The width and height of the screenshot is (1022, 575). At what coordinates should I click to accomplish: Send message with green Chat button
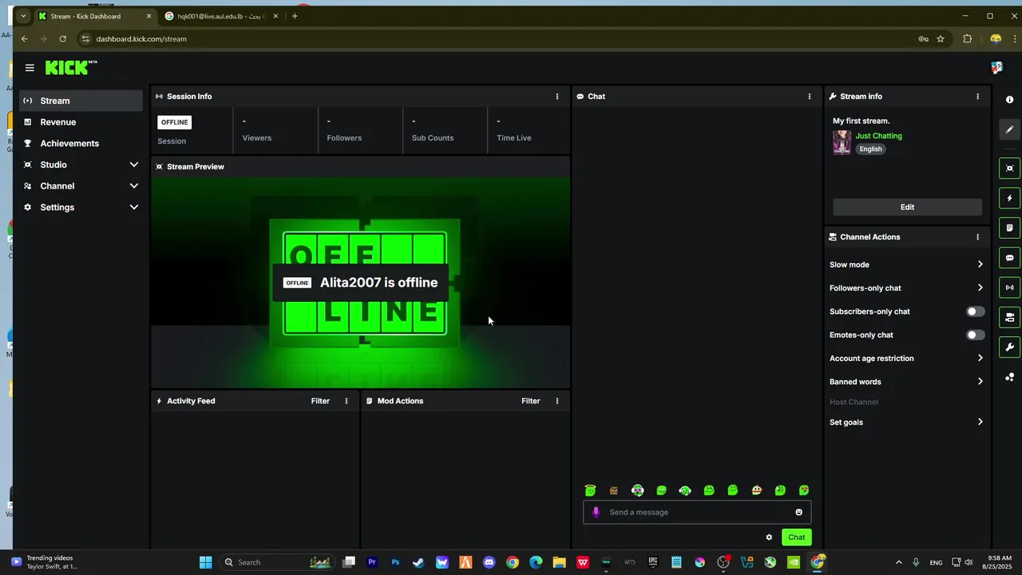point(797,537)
